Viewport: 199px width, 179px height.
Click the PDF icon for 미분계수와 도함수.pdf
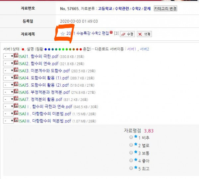(x=16, y=70)
